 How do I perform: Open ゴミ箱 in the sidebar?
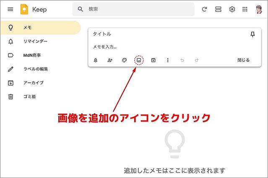tap(41, 97)
